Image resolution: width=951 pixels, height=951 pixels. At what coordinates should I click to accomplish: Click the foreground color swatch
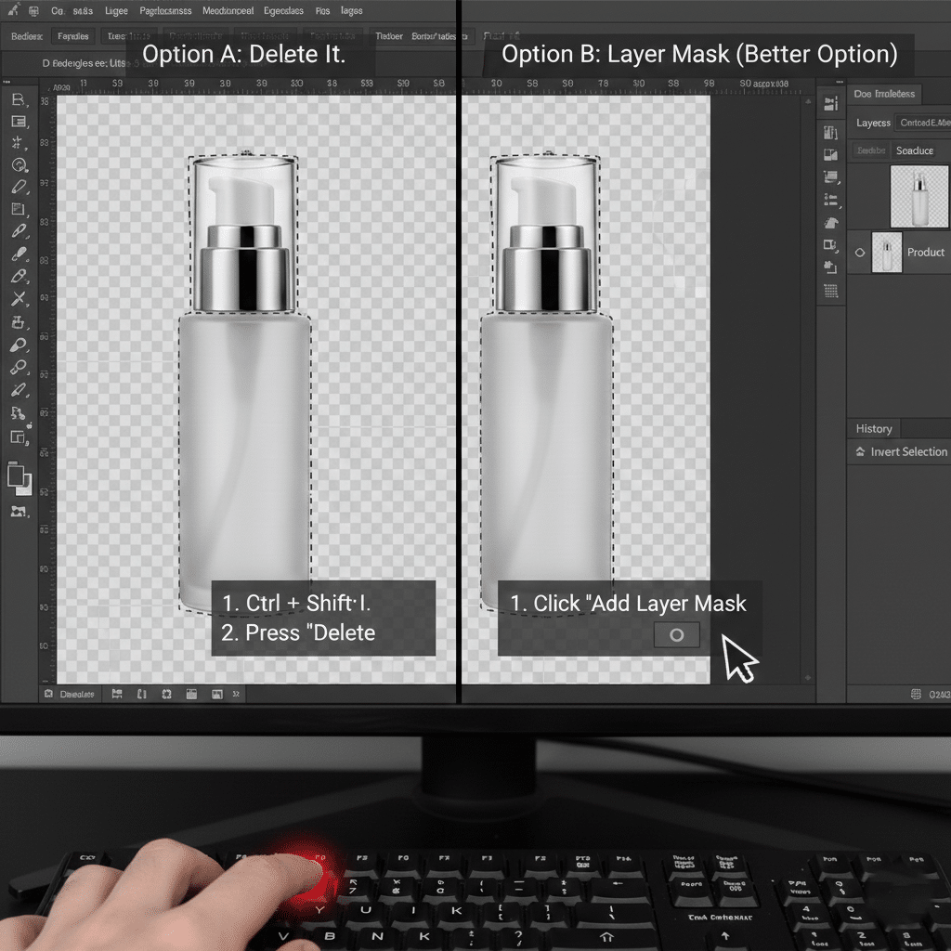pyautogui.click(x=16, y=475)
